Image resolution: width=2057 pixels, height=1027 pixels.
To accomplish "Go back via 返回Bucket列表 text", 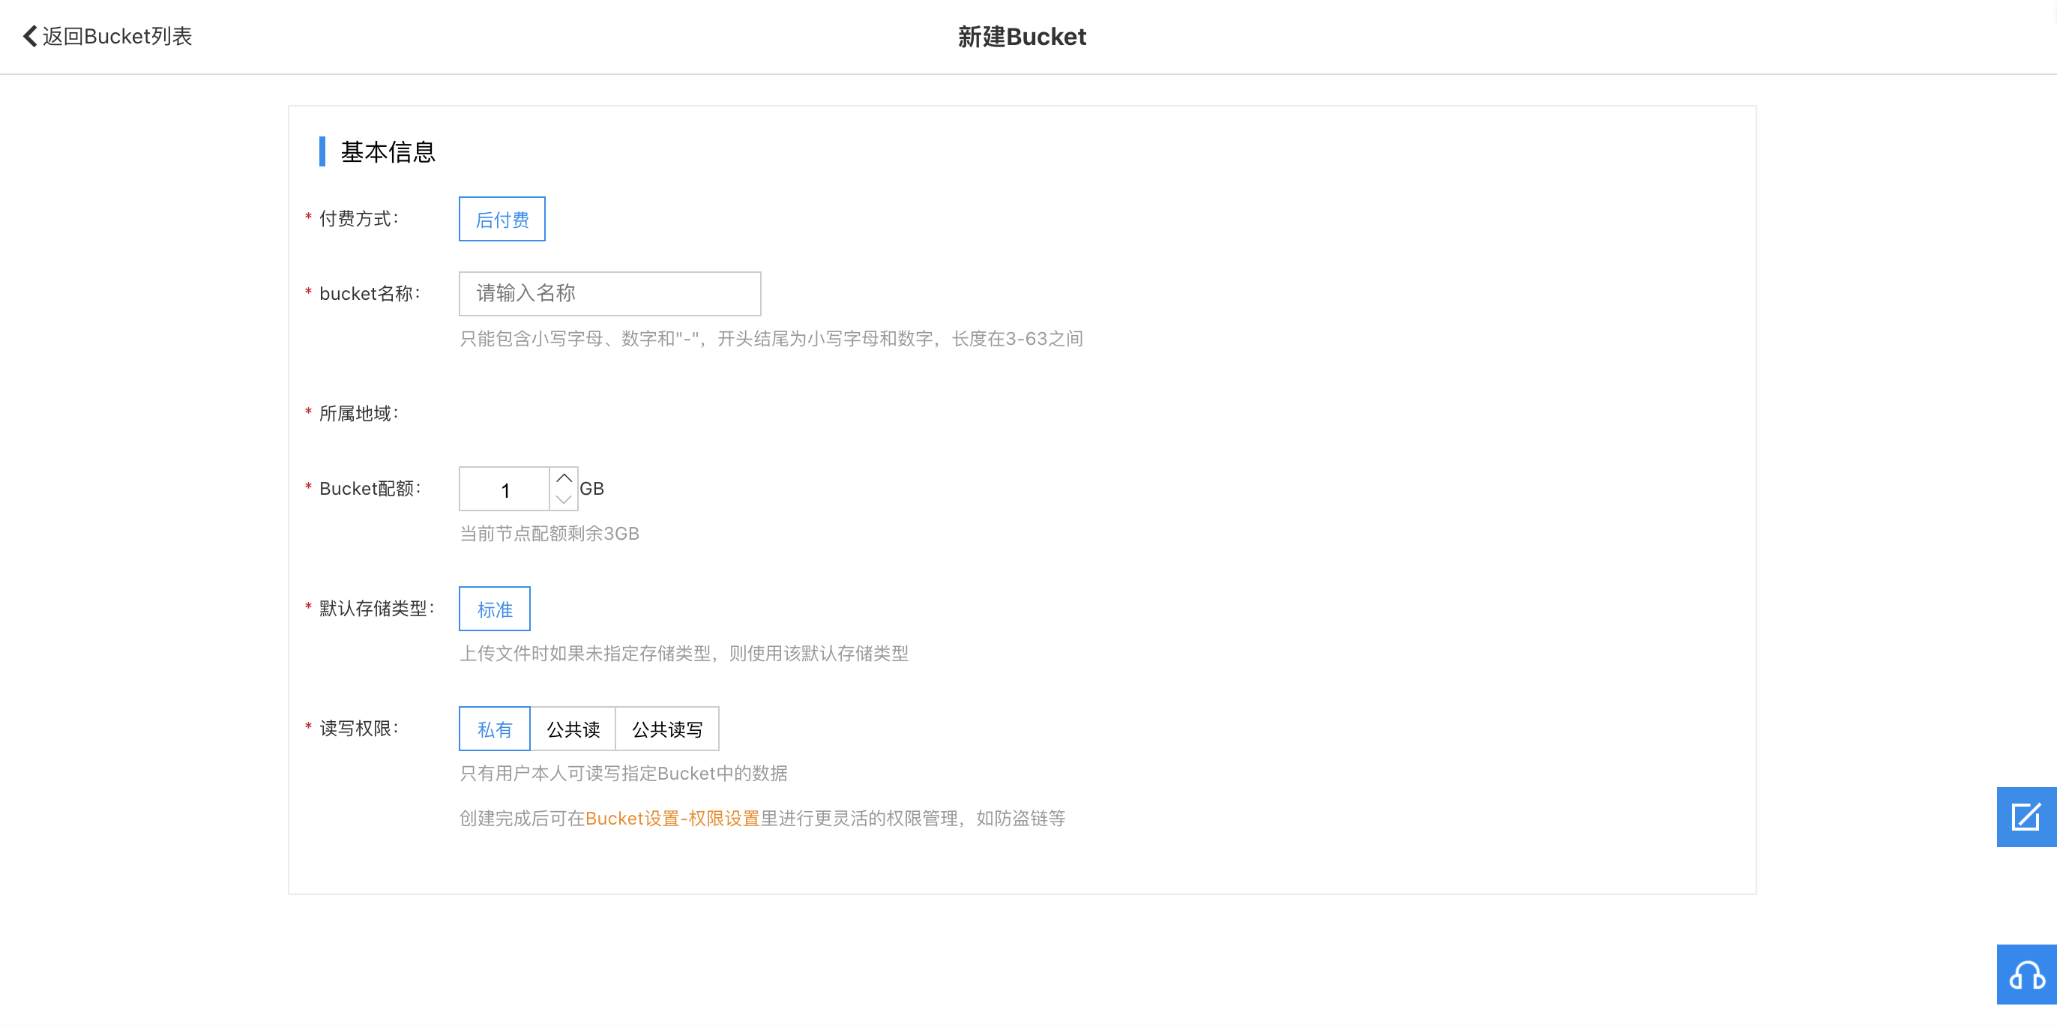I will (117, 36).
